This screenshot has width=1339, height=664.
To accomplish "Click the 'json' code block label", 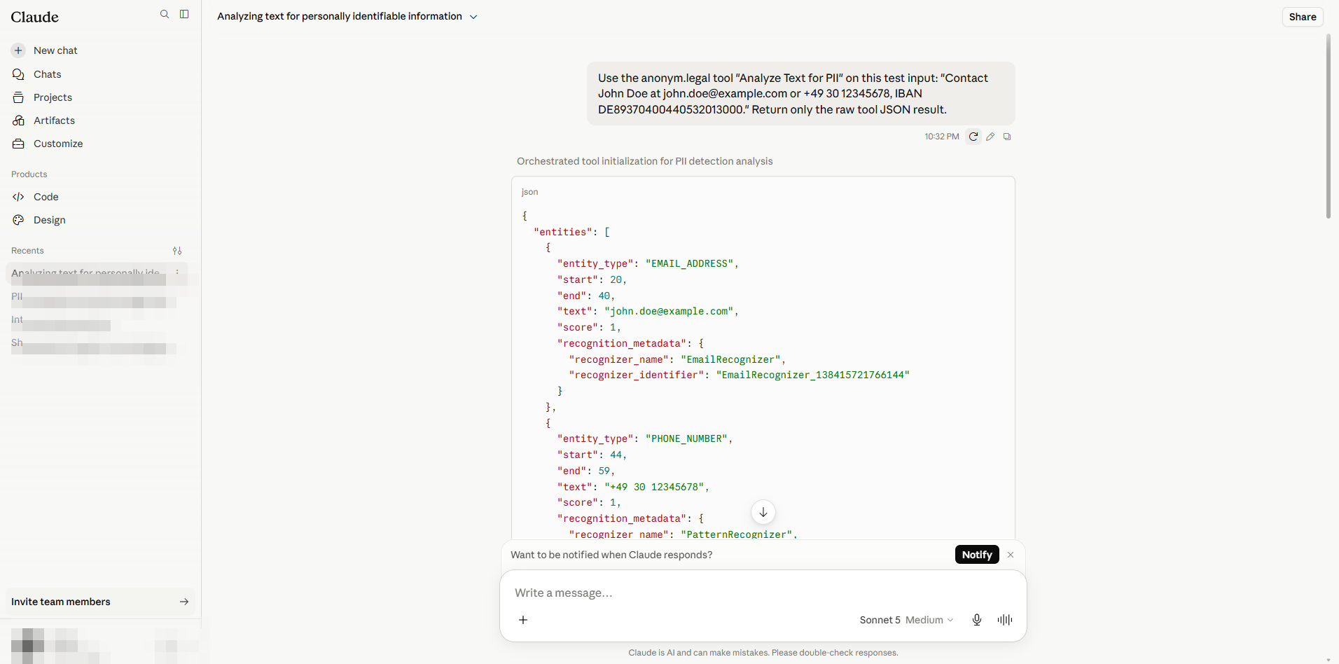I will (530, 192).
